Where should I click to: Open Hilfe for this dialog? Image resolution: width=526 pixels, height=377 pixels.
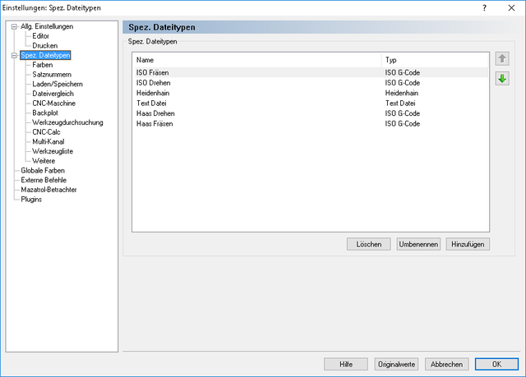tap(346, 364)
